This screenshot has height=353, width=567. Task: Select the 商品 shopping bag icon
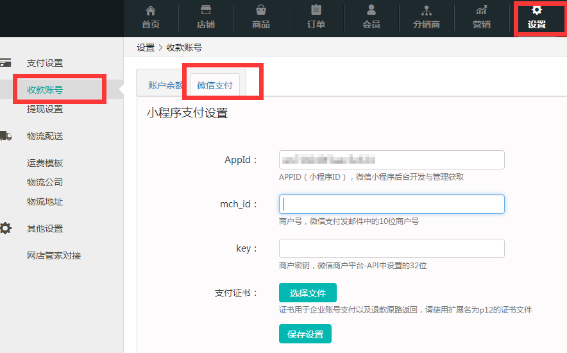coord(261,11)
